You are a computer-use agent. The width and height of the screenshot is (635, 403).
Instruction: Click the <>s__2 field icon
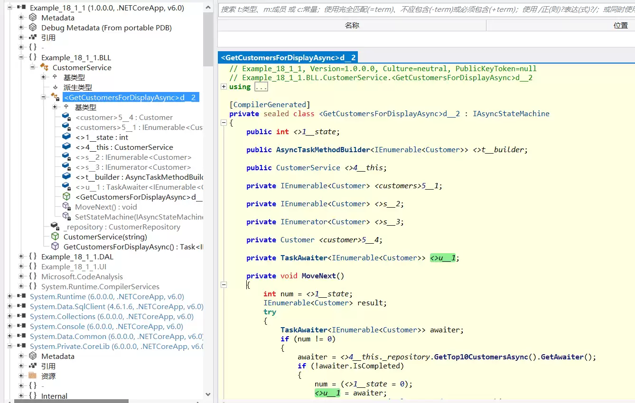(x=66, y=157)
